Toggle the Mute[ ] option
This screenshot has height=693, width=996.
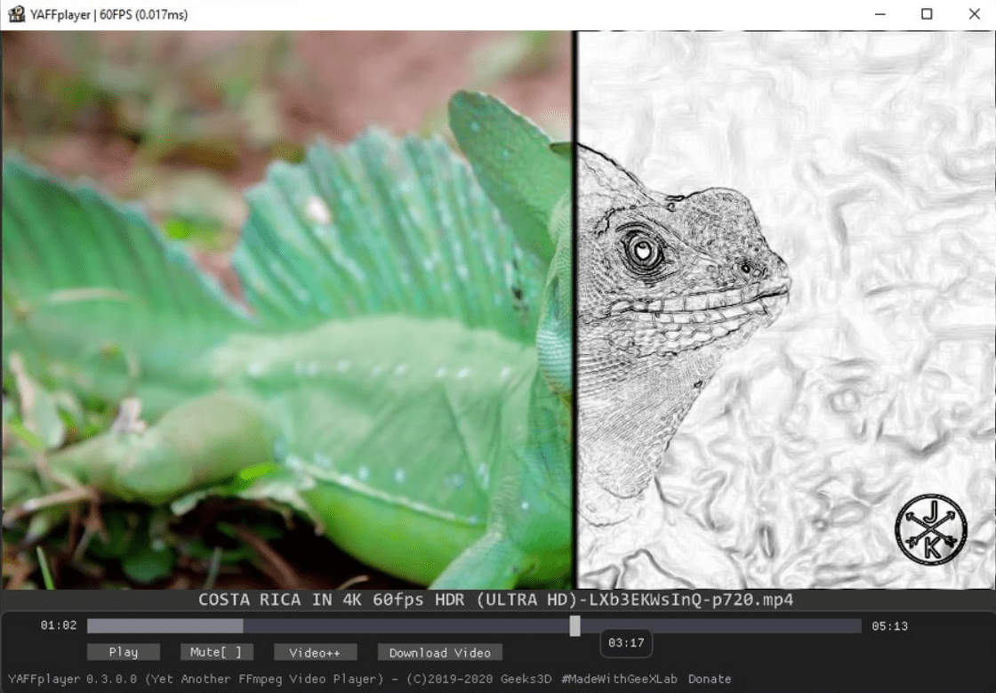(217, 652)
